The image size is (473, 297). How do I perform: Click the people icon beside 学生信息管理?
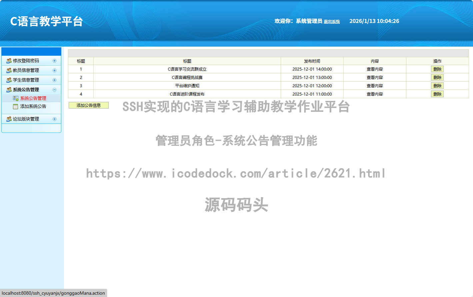tap(9, 80)
